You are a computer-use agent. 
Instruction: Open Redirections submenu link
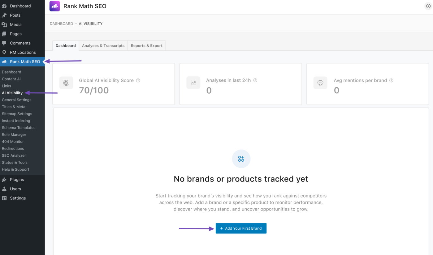click(13, 148)
